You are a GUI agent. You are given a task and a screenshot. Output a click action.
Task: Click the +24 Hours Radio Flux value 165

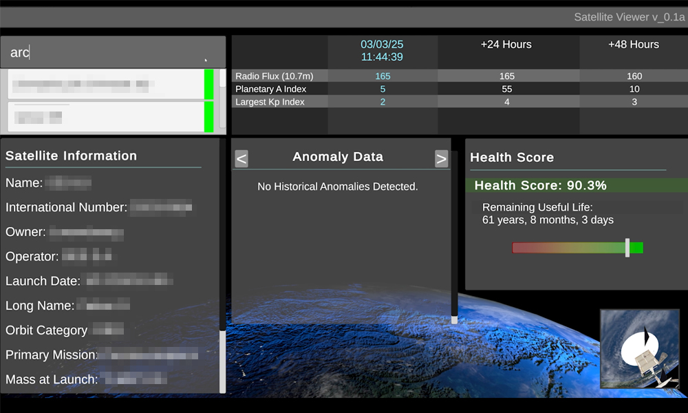(x=507, y=76)
